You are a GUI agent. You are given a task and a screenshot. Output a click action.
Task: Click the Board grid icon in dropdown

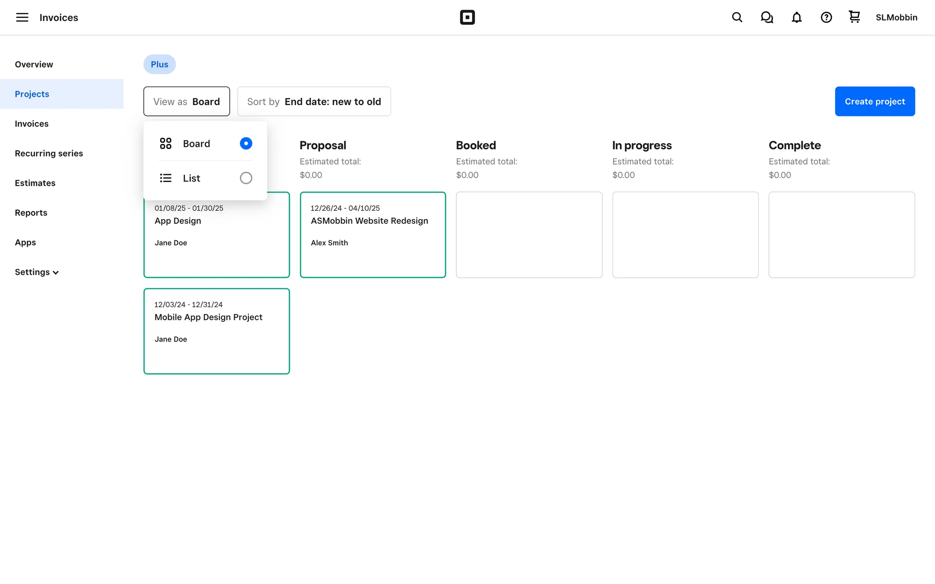coord(166,144)
